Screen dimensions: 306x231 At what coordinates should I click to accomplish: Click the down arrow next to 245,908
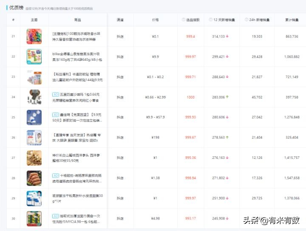pyautogui.click(x=227, y=219)
